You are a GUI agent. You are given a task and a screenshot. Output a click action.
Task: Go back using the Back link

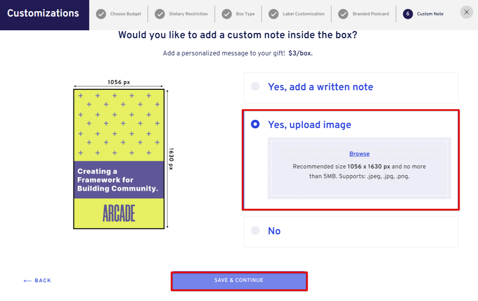(43, 281)
